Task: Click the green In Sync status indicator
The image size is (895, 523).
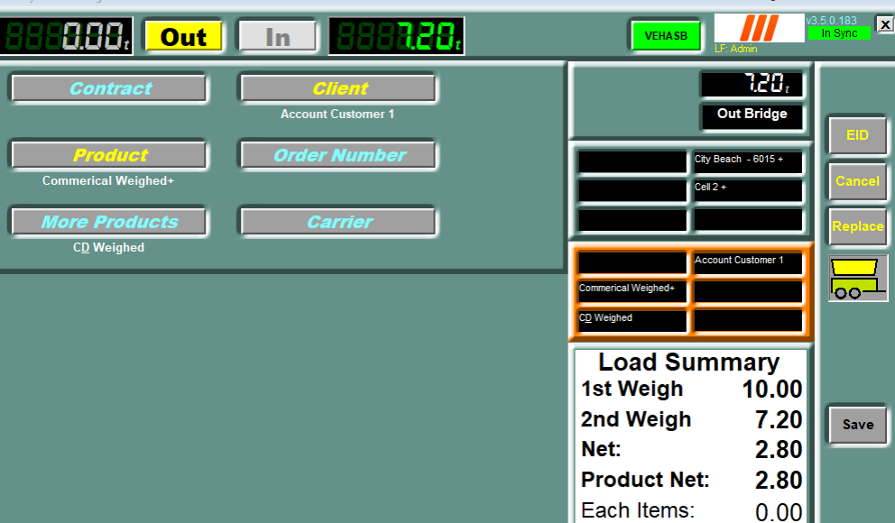Action: pyautogui.click(x=839, y=33)
